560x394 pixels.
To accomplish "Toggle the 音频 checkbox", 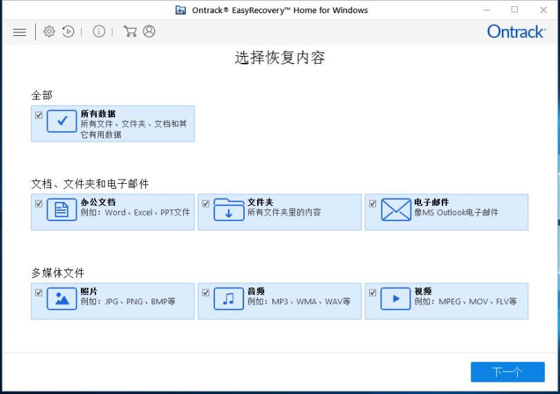I will tap(206, 292).
